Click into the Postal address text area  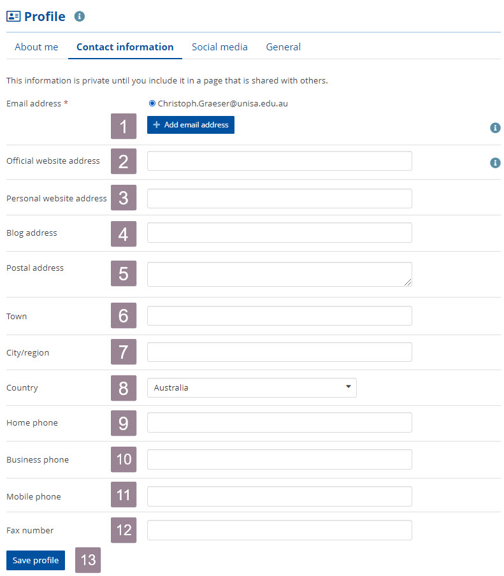point(280,274)
